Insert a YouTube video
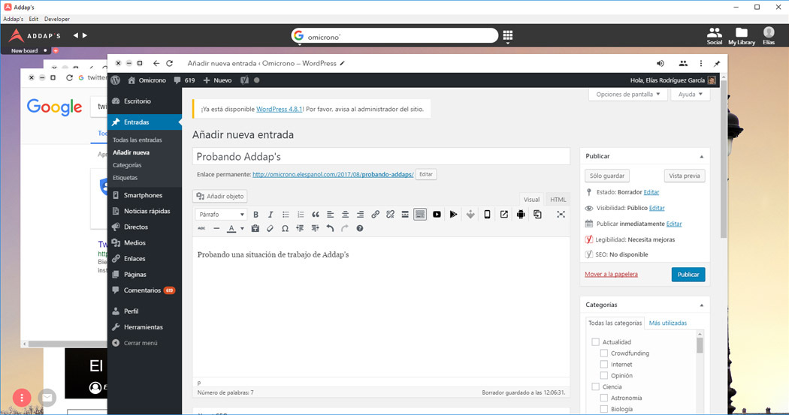 (437, 215)
